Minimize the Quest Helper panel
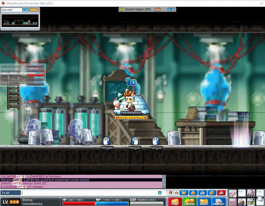 click(x=169, y=9)
